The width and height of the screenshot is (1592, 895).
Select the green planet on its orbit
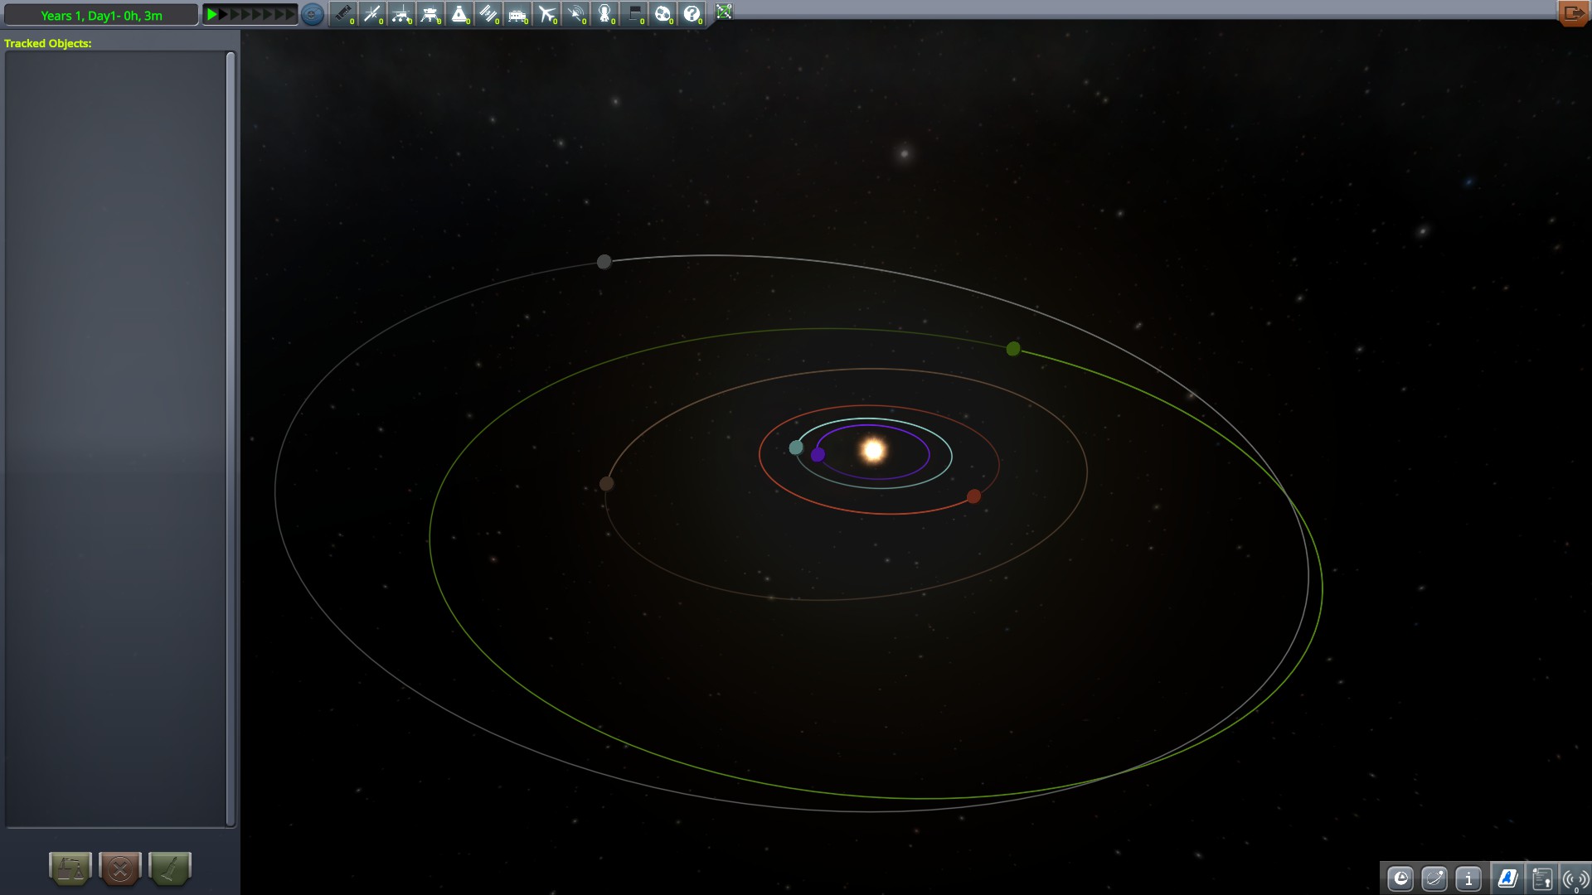tap(1013, 349)
